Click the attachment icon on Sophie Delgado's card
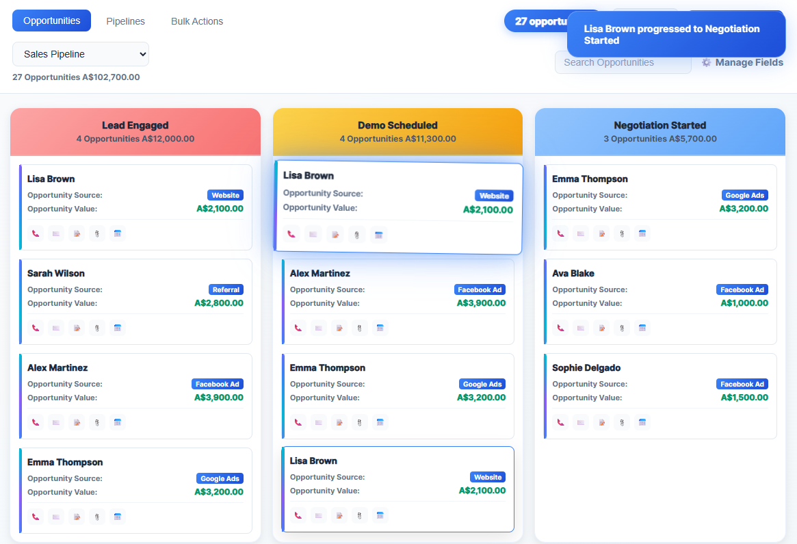 coord(622,422)
